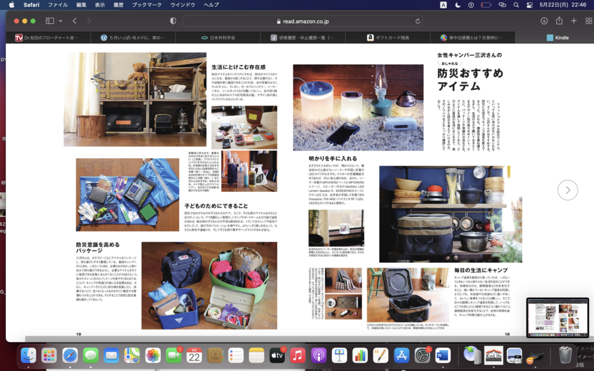Image resolution: width=594 pixels, height=371 pixels.
Task: Launch App Store from the Dock
Action: pyautogui.click(x=401, y=355)
